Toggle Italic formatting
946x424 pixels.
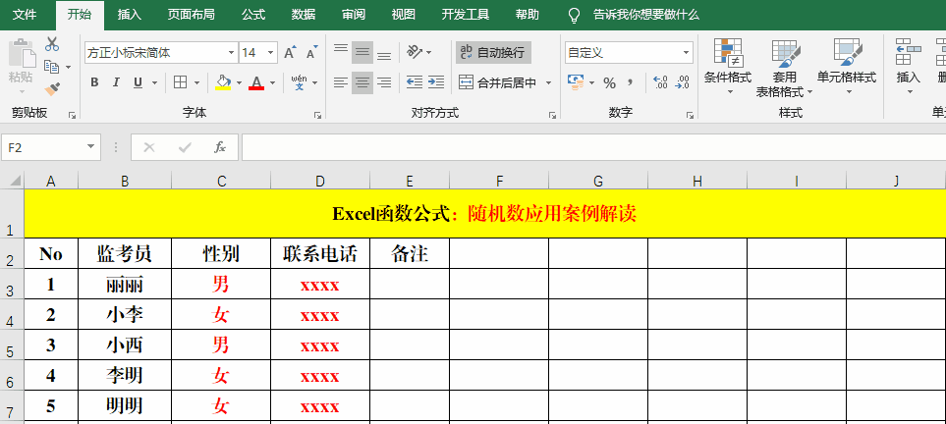click(116, 82)
